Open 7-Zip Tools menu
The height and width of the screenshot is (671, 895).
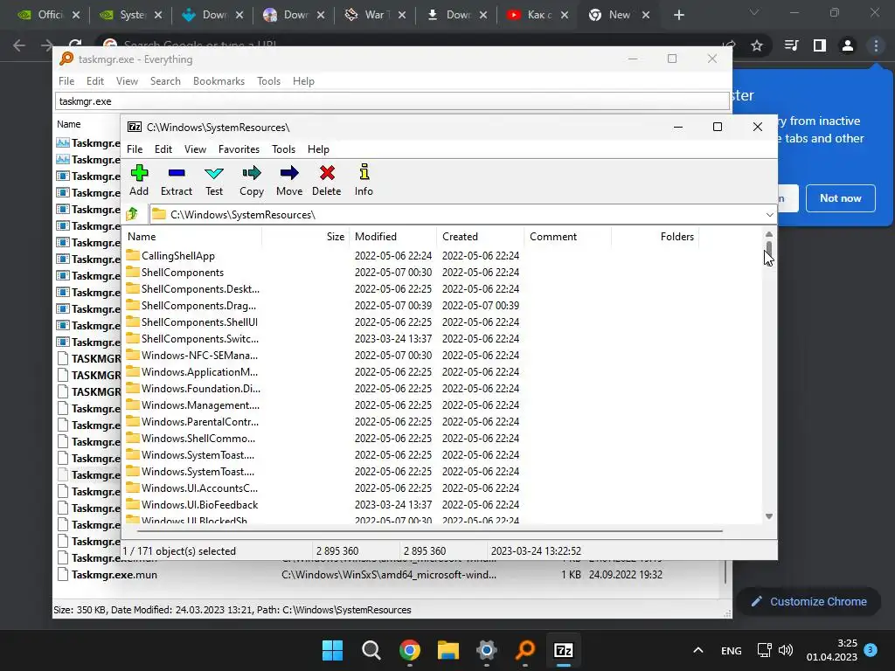[283, 149]
